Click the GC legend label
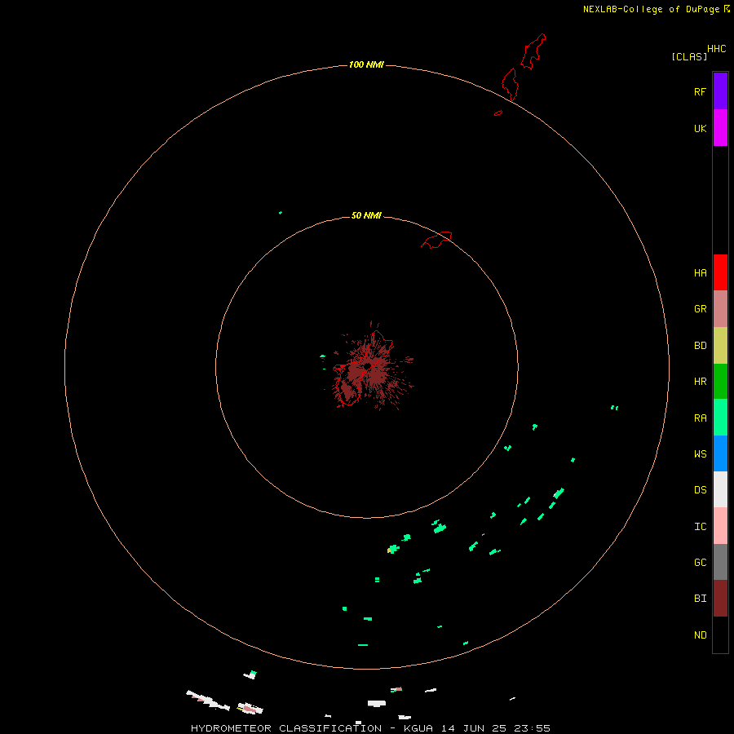The image size is (734, 734). pos(700,562)
